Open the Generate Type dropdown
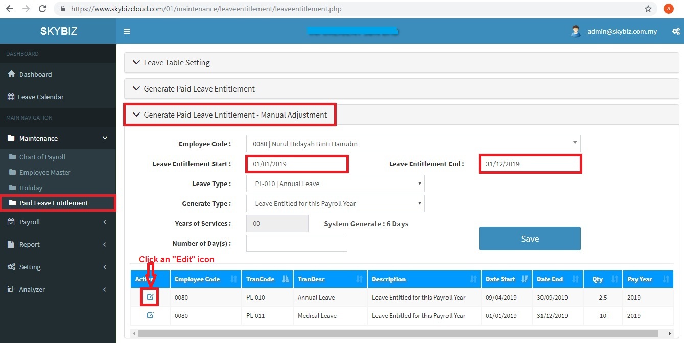 click(335, 203)
